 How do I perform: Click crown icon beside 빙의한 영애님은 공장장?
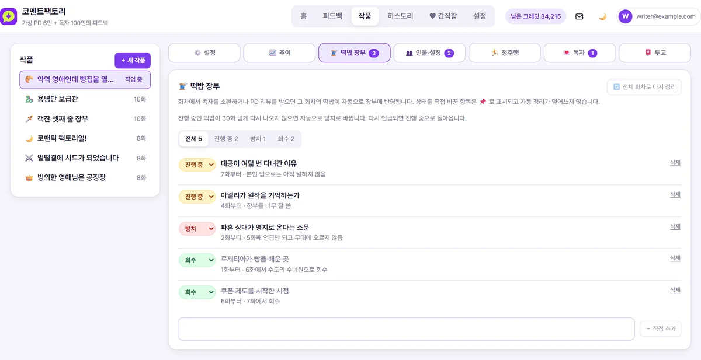[x=29, y=177]
